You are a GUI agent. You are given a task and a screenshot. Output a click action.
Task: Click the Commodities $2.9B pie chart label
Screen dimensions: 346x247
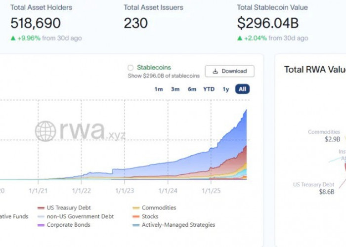pyautogui.click(x=324, y=136)
